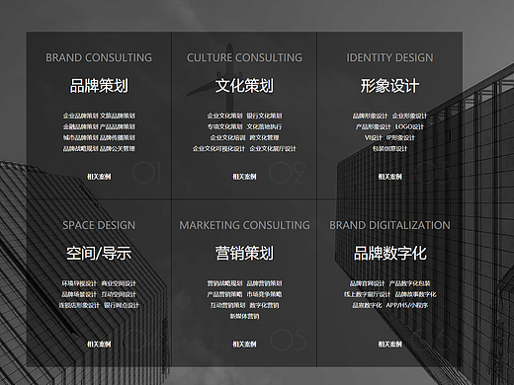514x385 pixels.
Task: Click the 品牌数字化 heading
Action: tap(389, 253)
